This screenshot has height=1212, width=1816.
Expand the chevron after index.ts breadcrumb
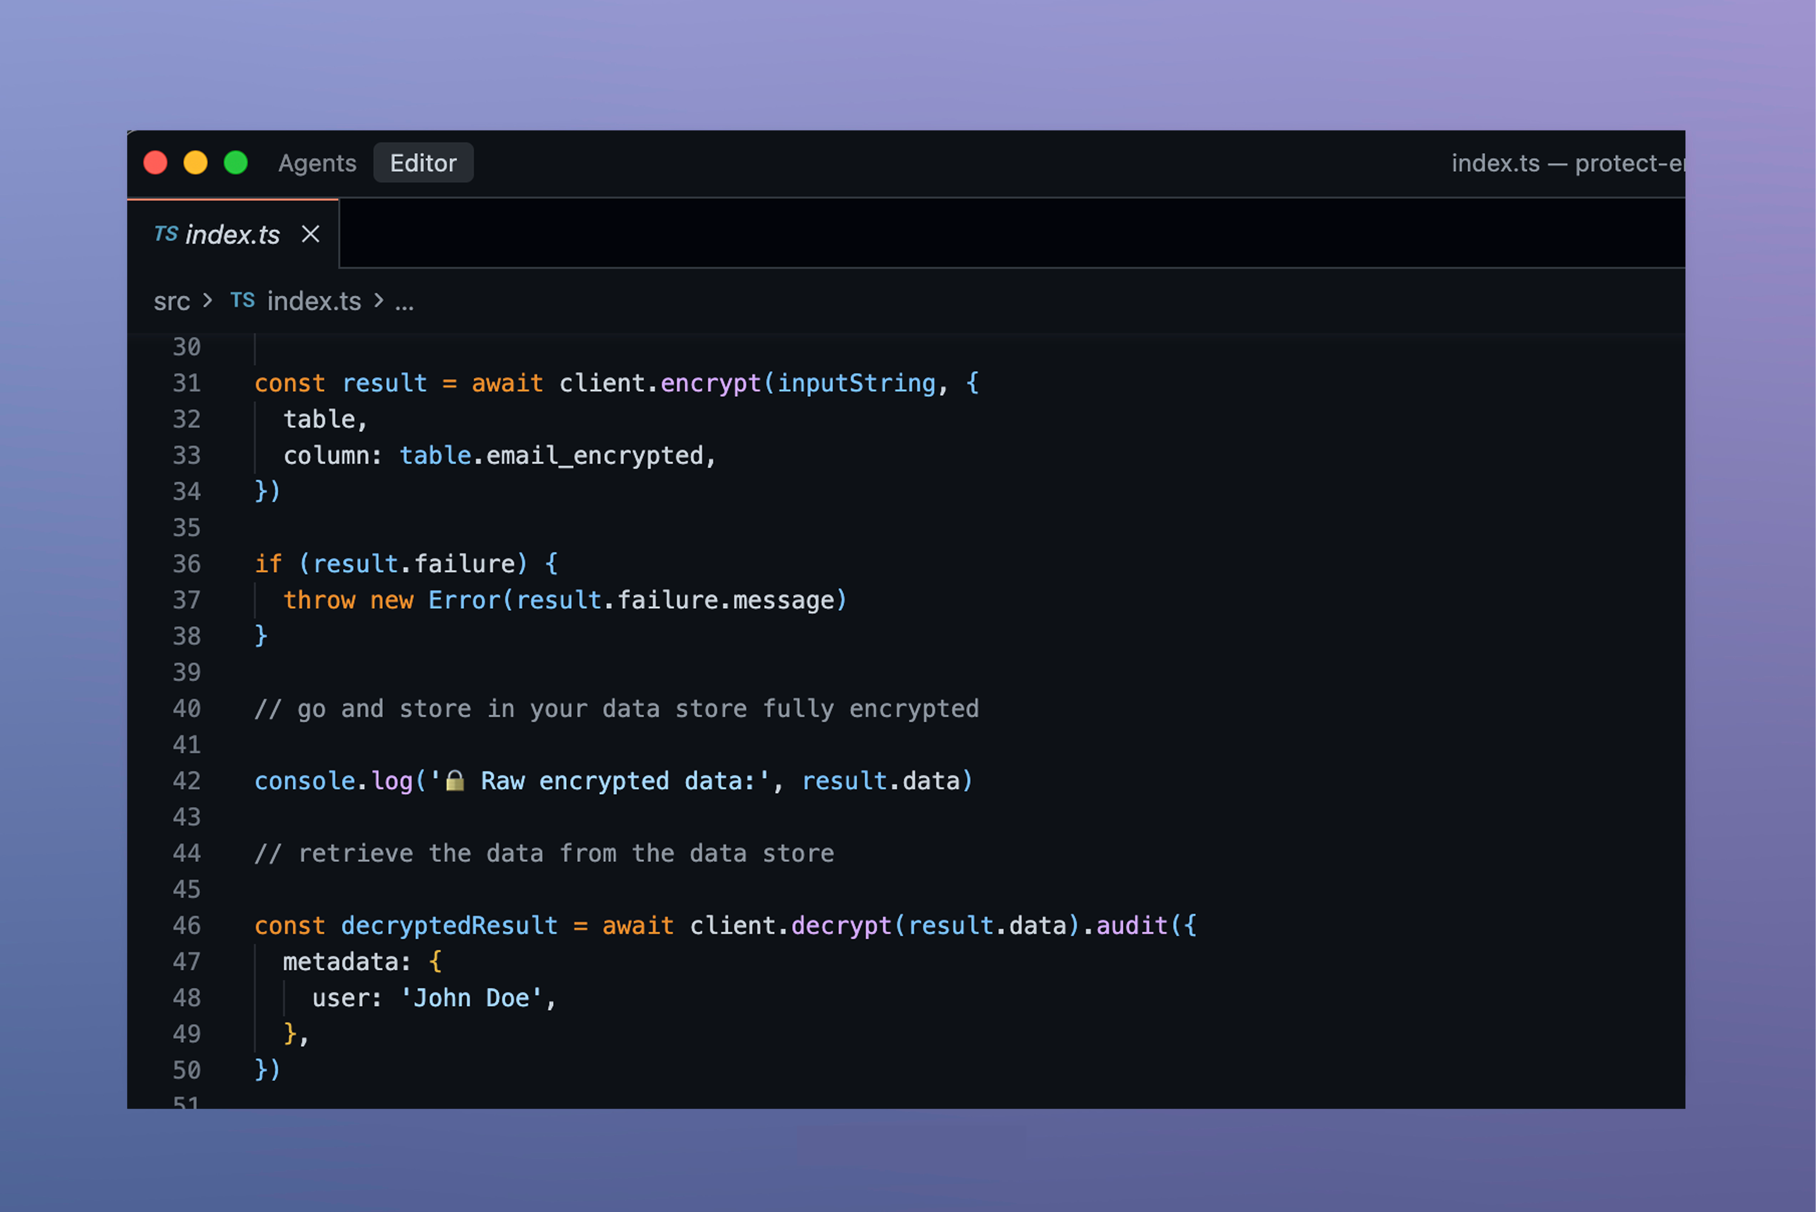point(379,301)
